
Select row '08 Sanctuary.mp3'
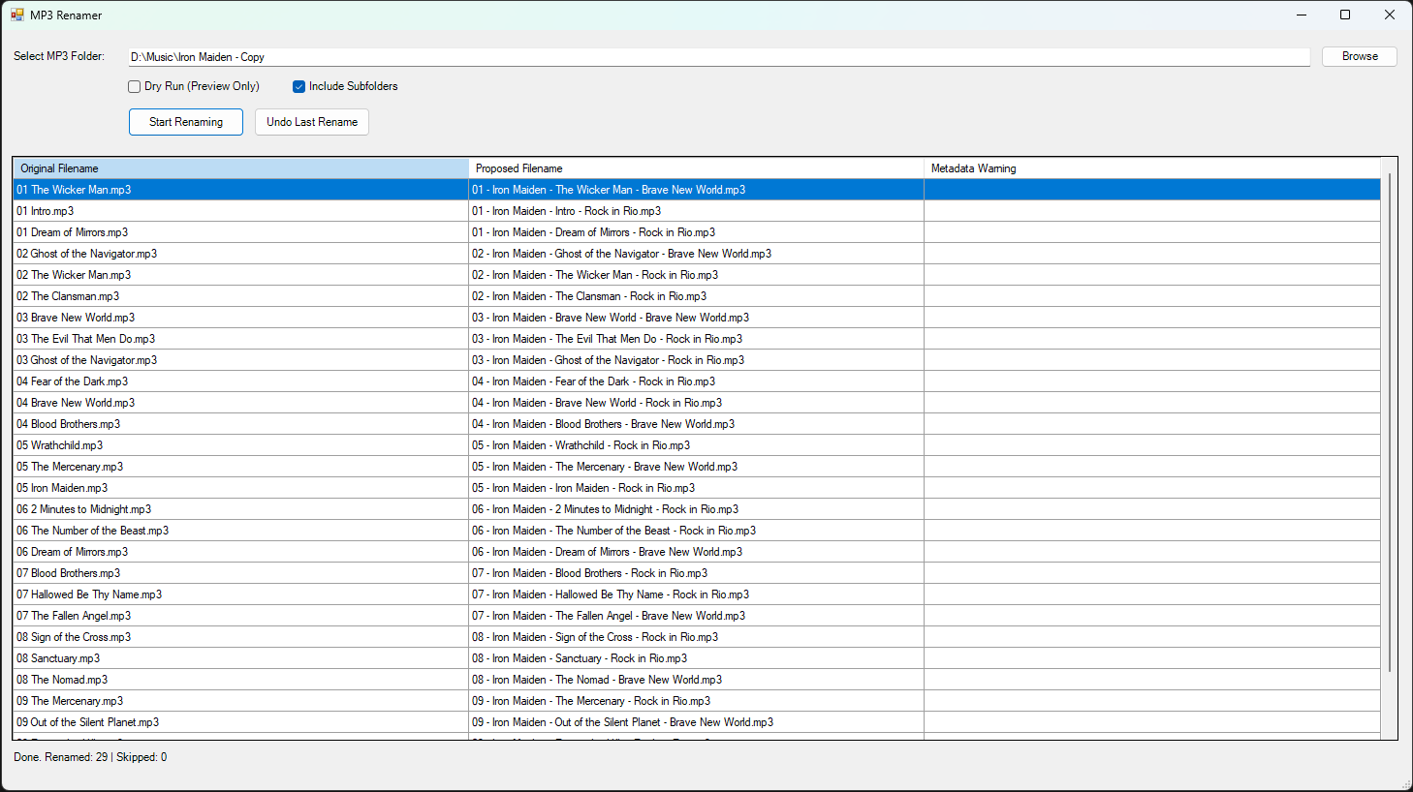tap(696, 658)
